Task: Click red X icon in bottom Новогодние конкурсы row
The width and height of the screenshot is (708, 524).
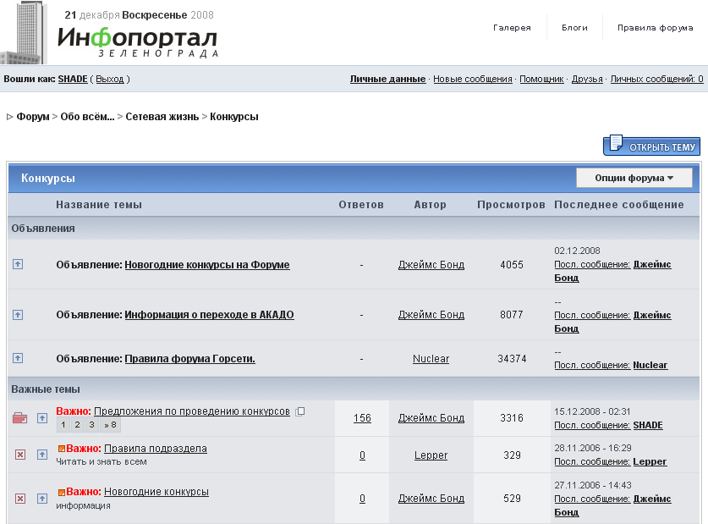Action: pyautogui.click(x=19, y=499)
